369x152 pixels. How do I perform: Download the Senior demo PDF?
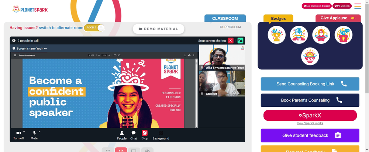click(185, 55)
